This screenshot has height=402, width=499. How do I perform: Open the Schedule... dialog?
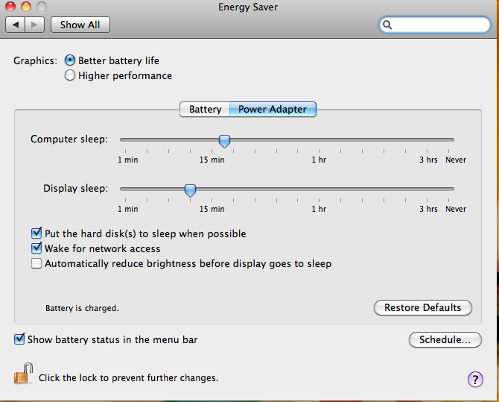click(445, 340)
